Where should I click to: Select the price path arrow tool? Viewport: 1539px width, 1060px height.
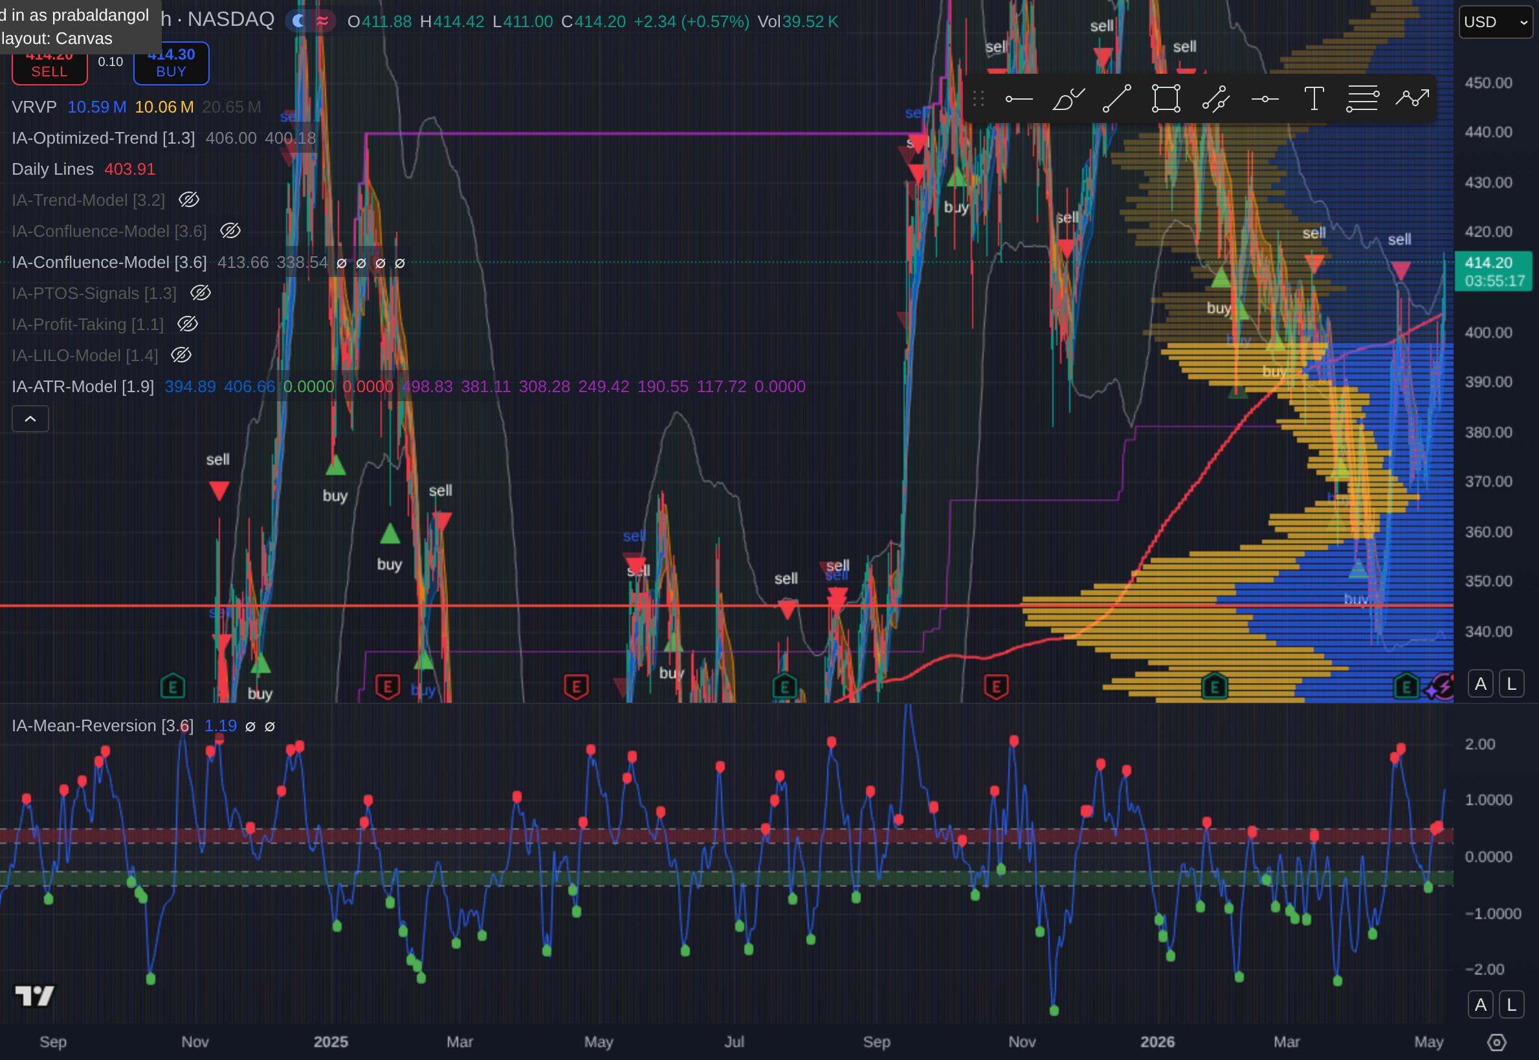[1412, 98]
